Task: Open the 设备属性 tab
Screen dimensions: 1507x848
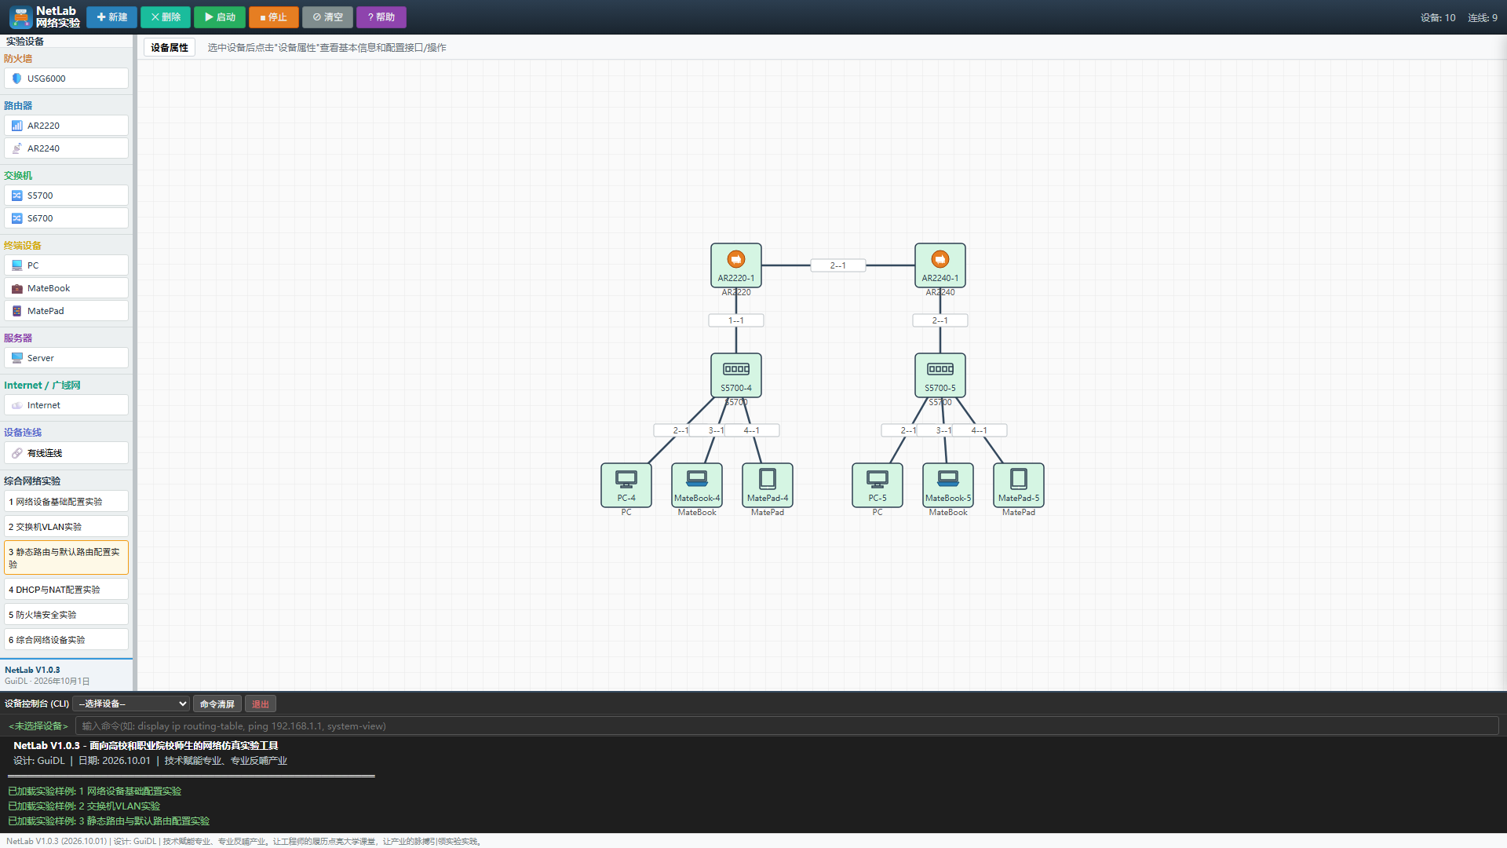Action: pyautogui.click(x=170, y=48)
